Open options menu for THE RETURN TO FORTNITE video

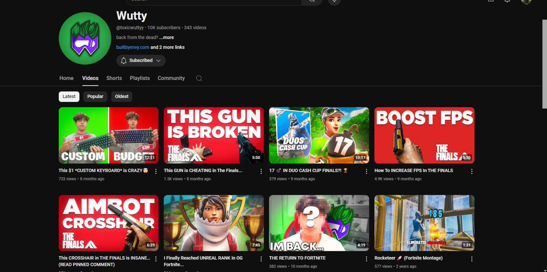[x=366, y=259]
